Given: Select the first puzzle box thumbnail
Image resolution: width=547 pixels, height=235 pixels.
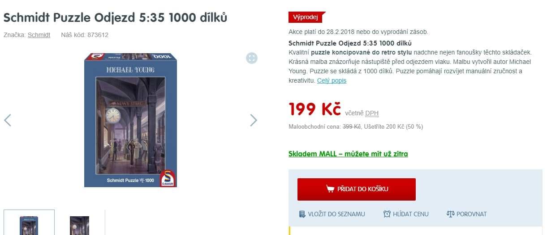Looking at the screenshot, I should tap(29, 222).
